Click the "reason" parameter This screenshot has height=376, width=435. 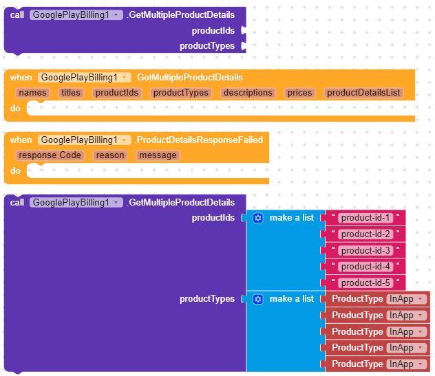[110, 155]
